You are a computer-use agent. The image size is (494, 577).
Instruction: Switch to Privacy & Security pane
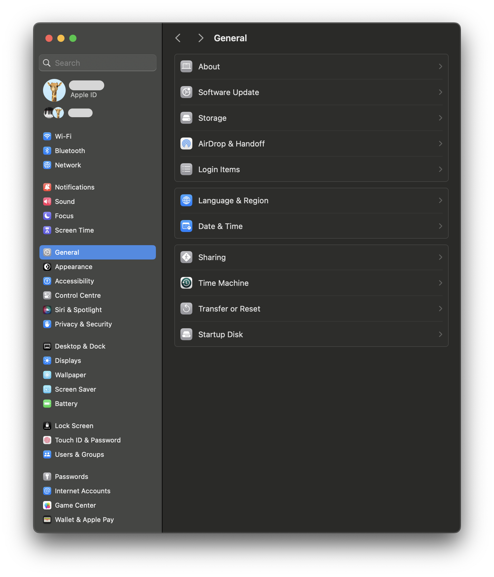pyautogui.click(x=83, y=324)
